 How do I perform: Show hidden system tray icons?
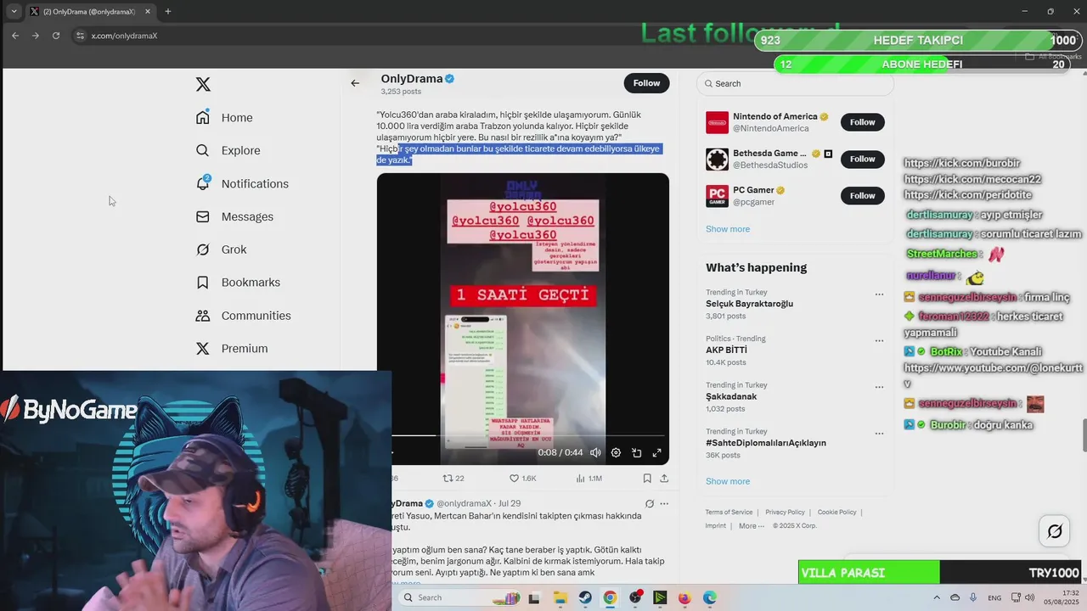(938, 597)
